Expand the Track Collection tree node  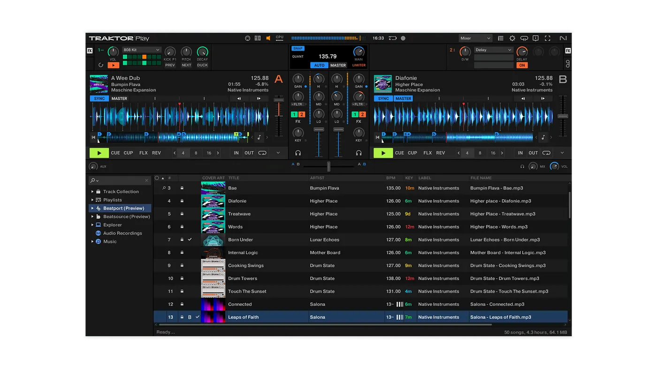coord(92,192)
